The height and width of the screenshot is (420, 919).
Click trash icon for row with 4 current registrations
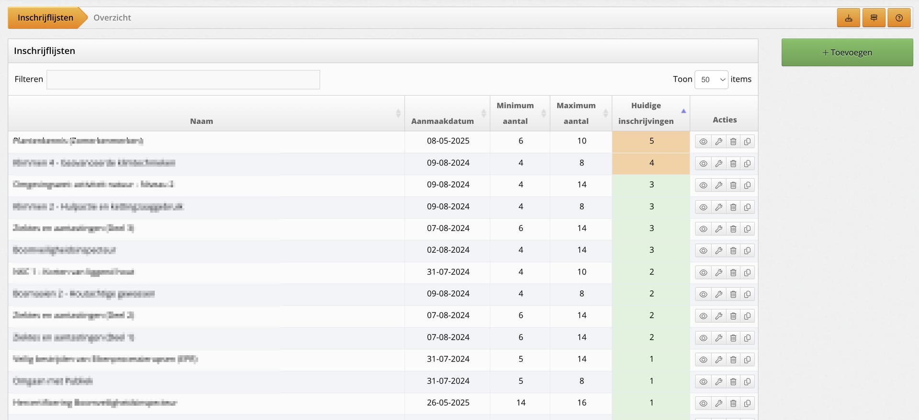tap(733, 164)
